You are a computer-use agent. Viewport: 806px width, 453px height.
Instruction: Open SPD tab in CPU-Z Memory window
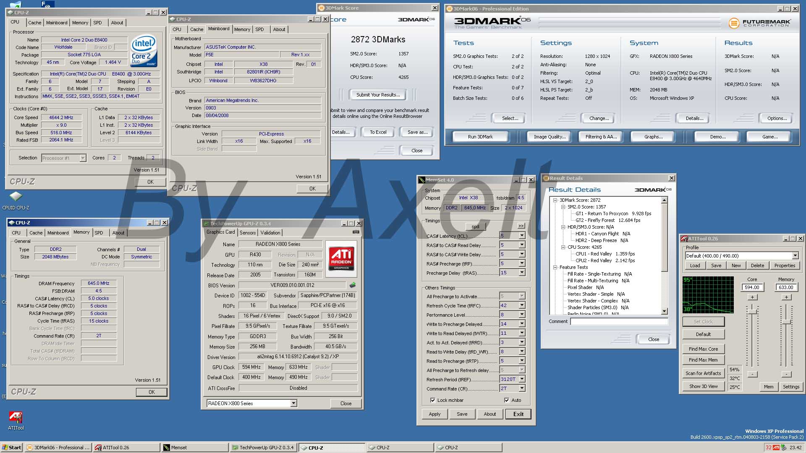(x=99, y=233)
